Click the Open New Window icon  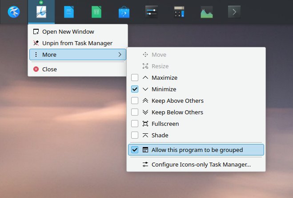pyautogui.click(x=36, y=31)
